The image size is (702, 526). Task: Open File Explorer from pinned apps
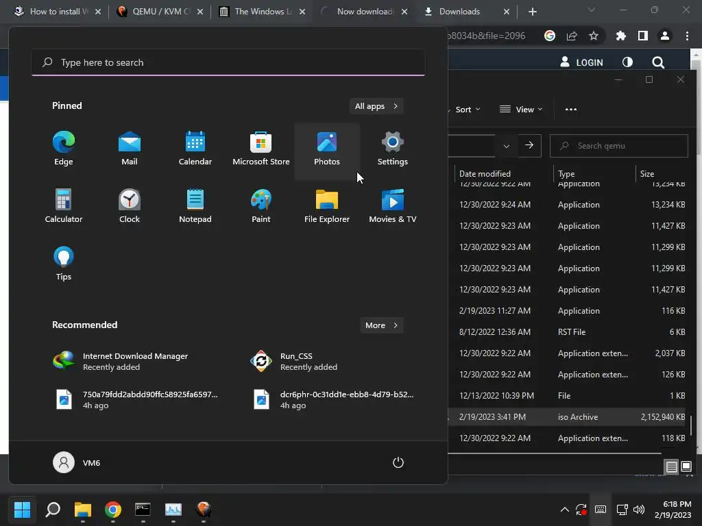327,206
